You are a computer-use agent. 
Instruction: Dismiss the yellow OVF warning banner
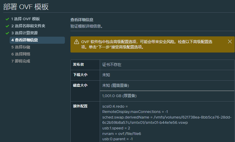(230, 42)
